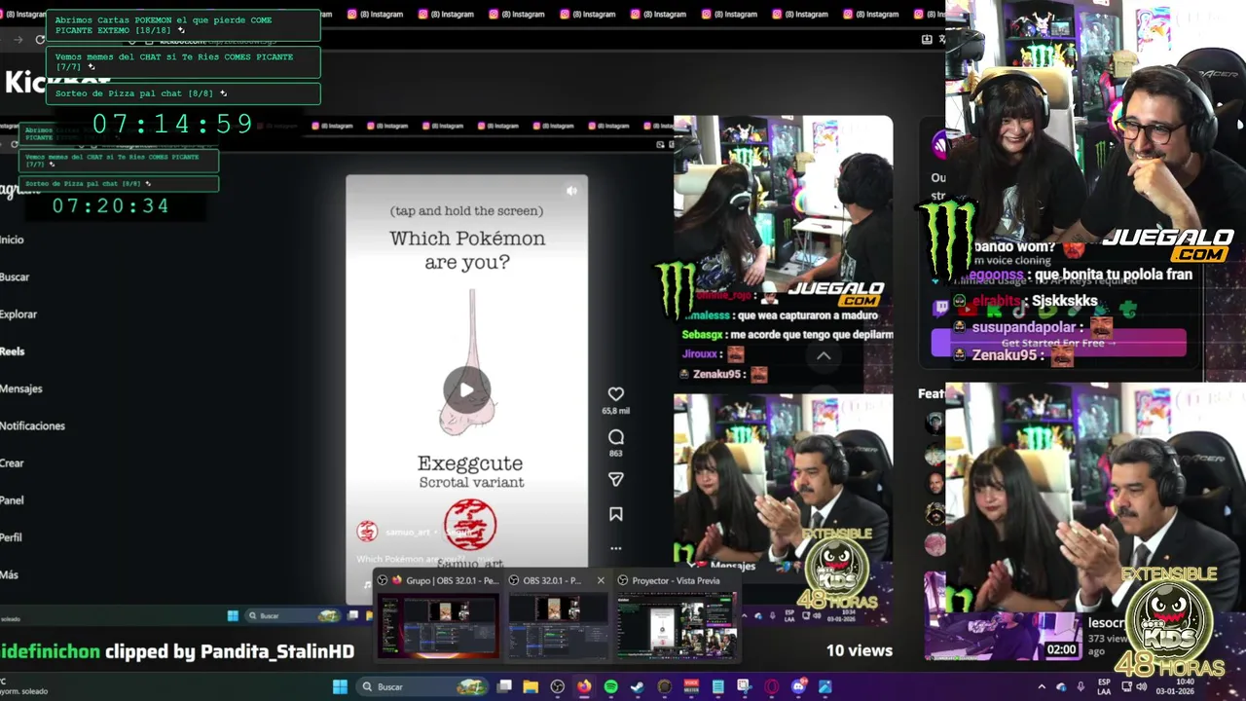Viewport: 1246px width, 701px height.
Task: Open Panel in Instagram sidebar
Action: pyautogui.click(x=12, y=499)
